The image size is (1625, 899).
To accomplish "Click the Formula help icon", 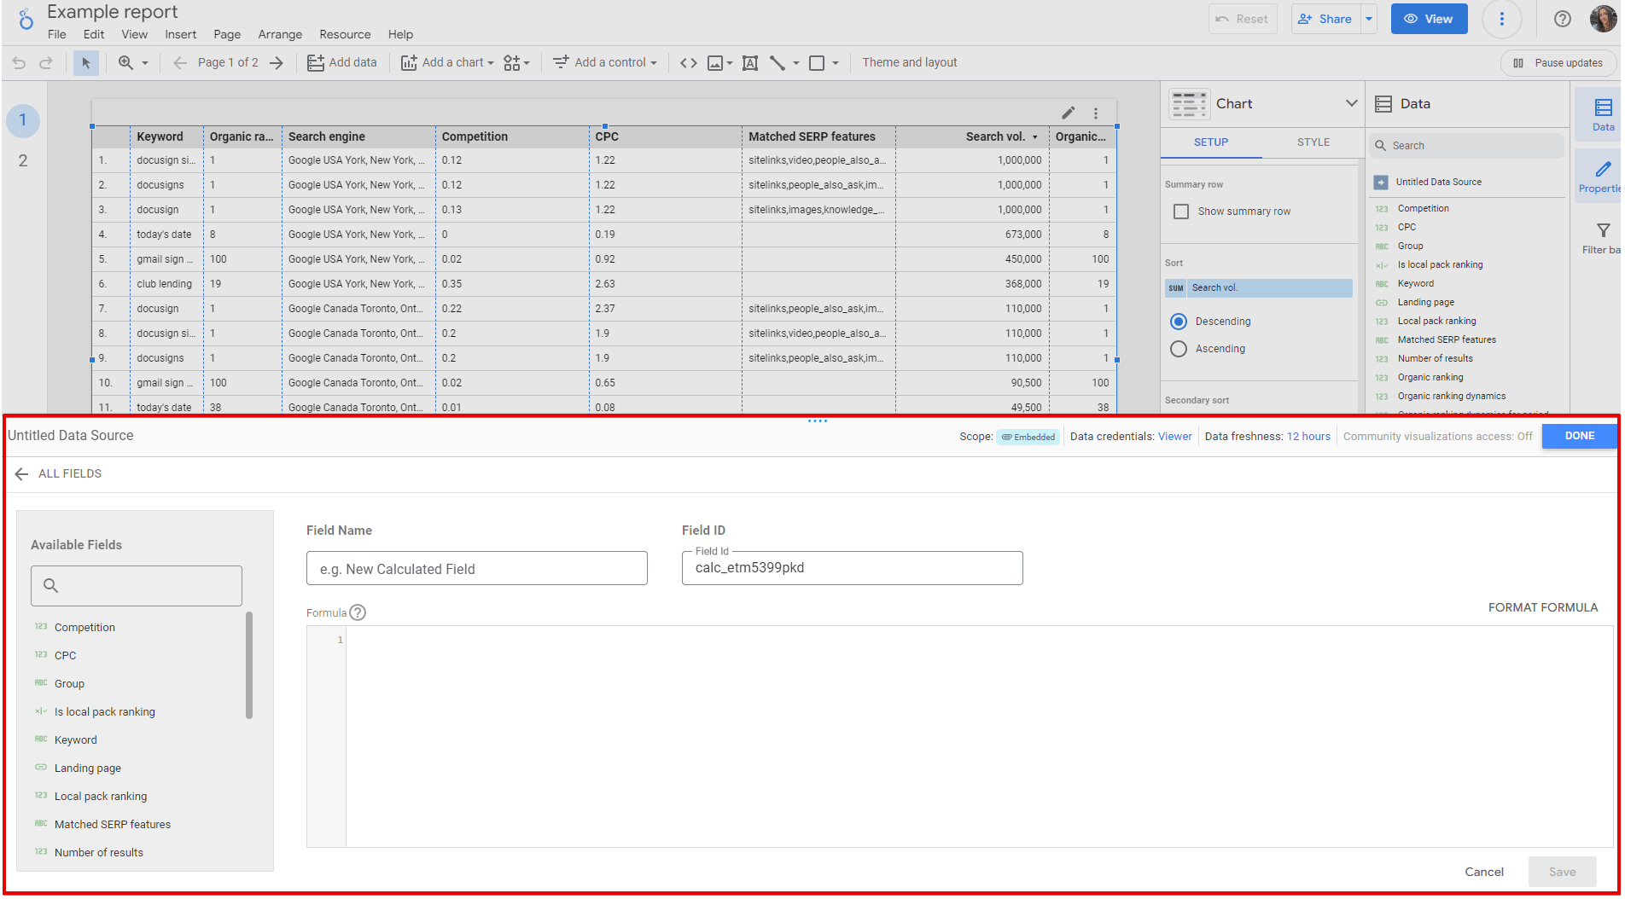I will point(358,612).
